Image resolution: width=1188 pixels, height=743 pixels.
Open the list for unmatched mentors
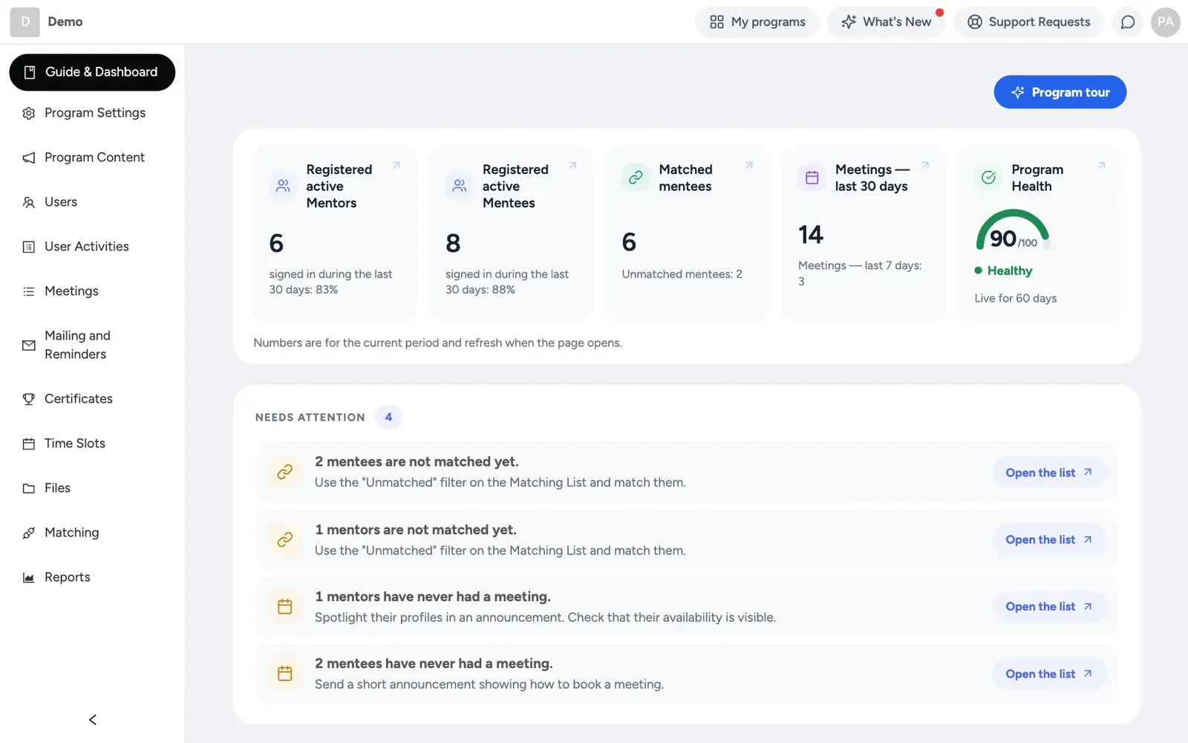pyautogui.click(x=1049, y=539)
